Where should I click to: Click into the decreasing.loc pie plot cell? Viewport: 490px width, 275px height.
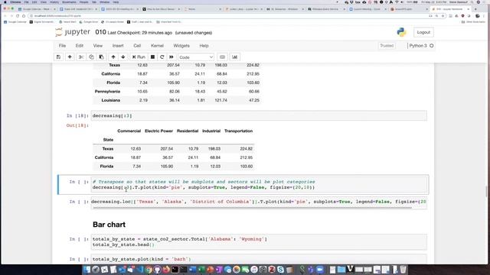click(x=259, y=202)
